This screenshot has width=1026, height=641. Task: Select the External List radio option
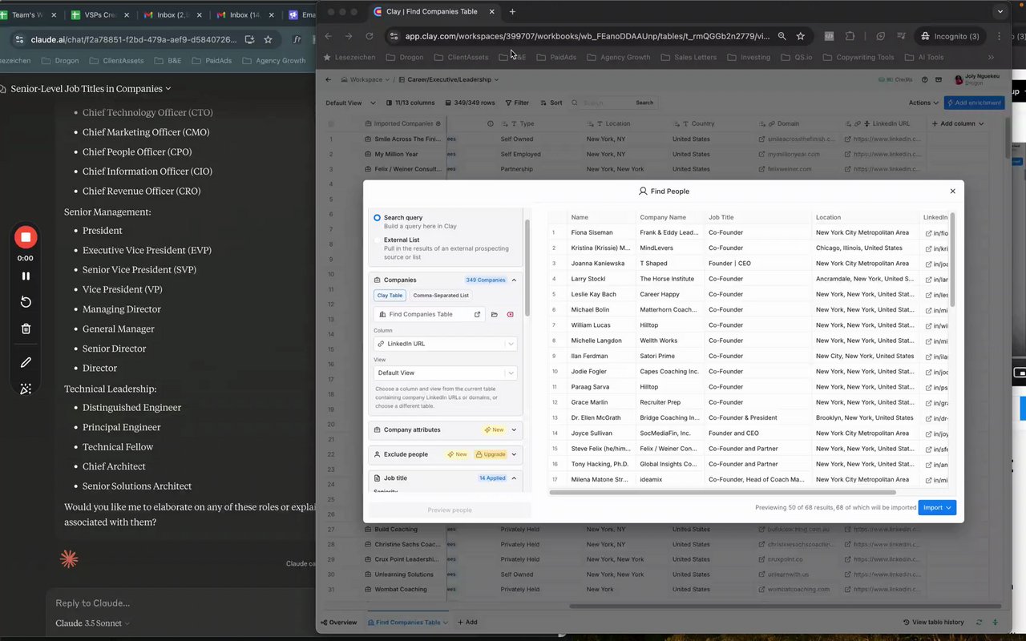(377, 240)
